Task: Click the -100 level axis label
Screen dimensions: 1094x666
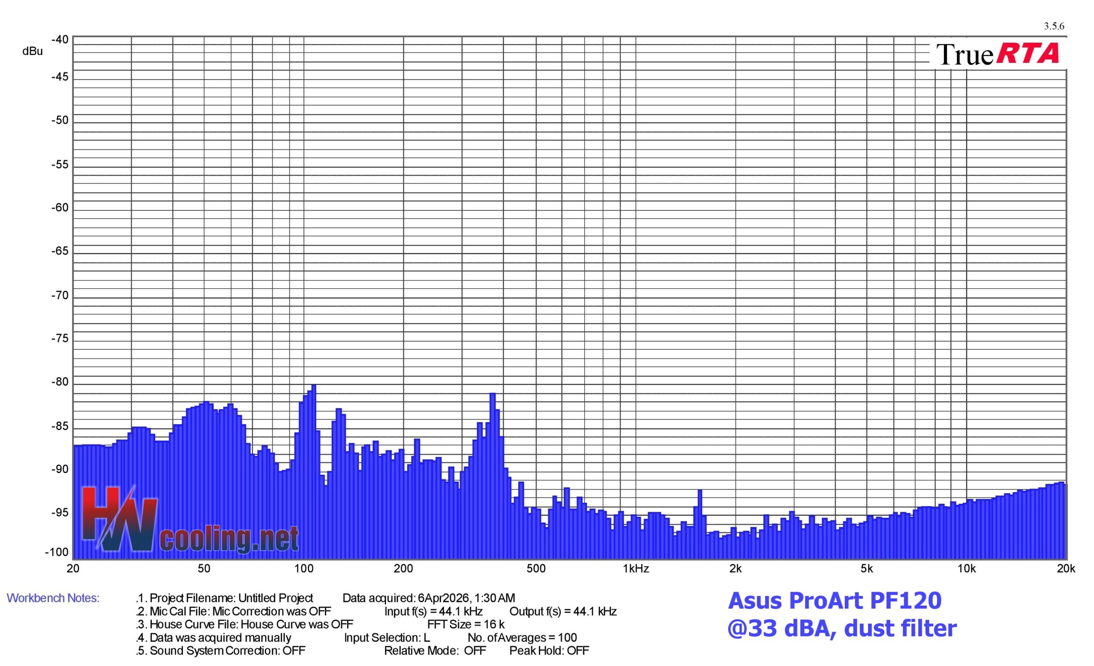Action: 57,552
